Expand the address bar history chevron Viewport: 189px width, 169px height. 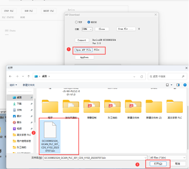click(134, 77)
